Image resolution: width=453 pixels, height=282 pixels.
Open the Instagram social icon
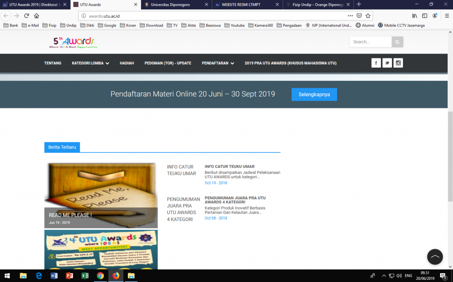tap(399, 63)
